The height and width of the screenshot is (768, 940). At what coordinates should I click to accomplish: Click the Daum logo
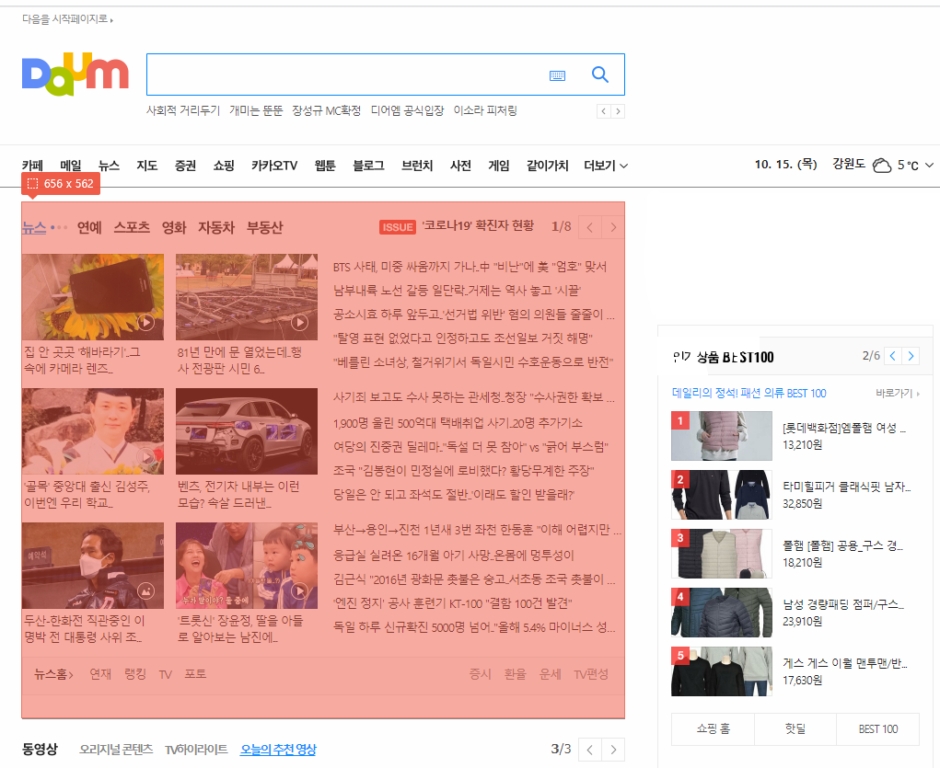pyautogui.click(x=75, y=75)
